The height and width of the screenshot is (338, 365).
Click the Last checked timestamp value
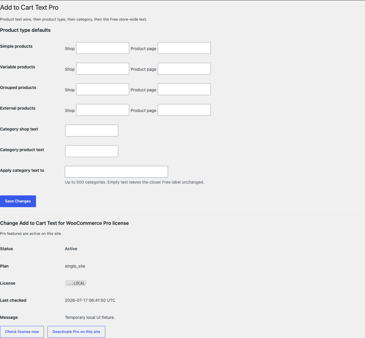pyautogui.click(x=90, y=300)
